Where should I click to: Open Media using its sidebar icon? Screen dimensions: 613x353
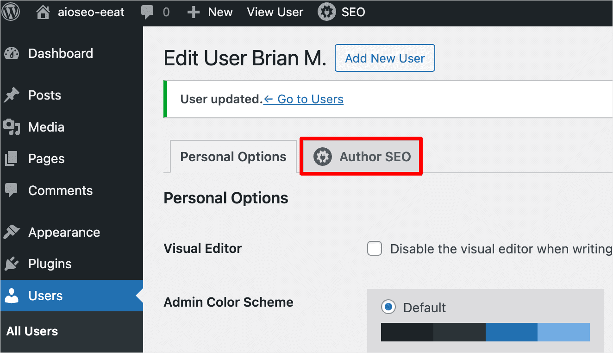pyautogui.click(x=12, y=127)
